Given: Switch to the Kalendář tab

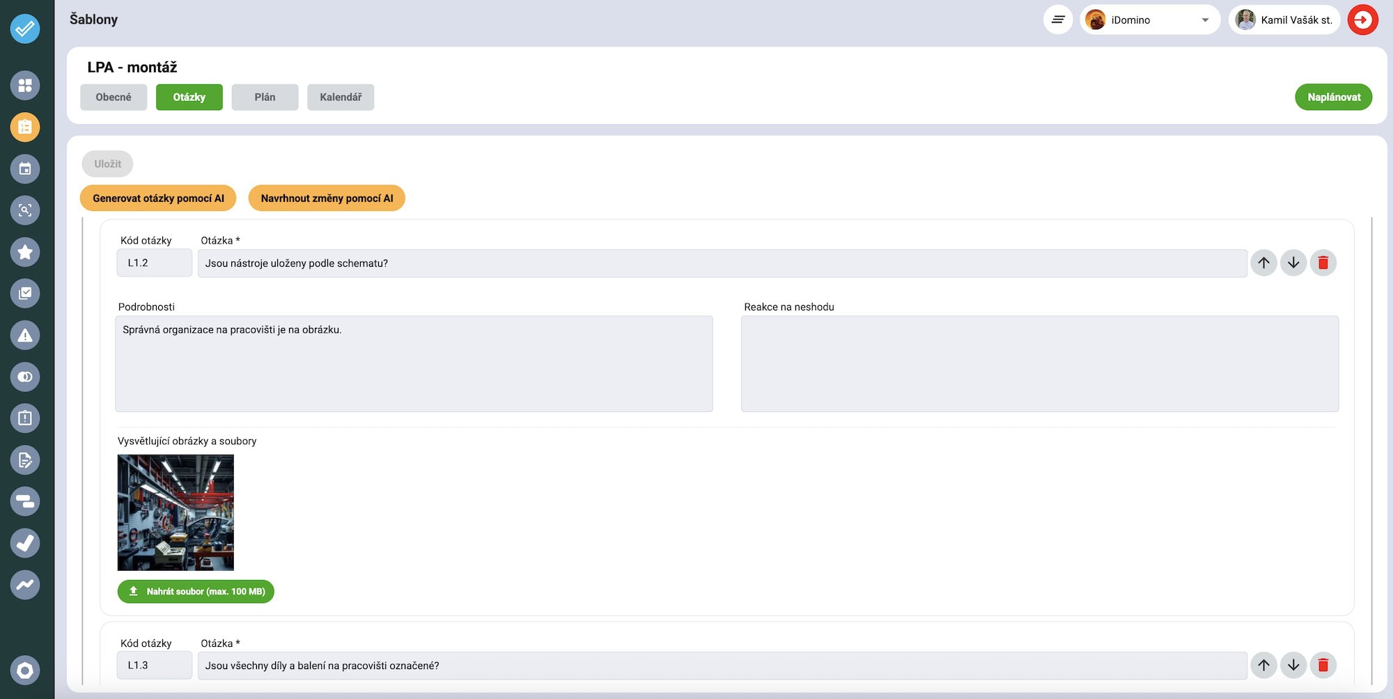Looking at the screenshot, I should click(x=341, y=97).
